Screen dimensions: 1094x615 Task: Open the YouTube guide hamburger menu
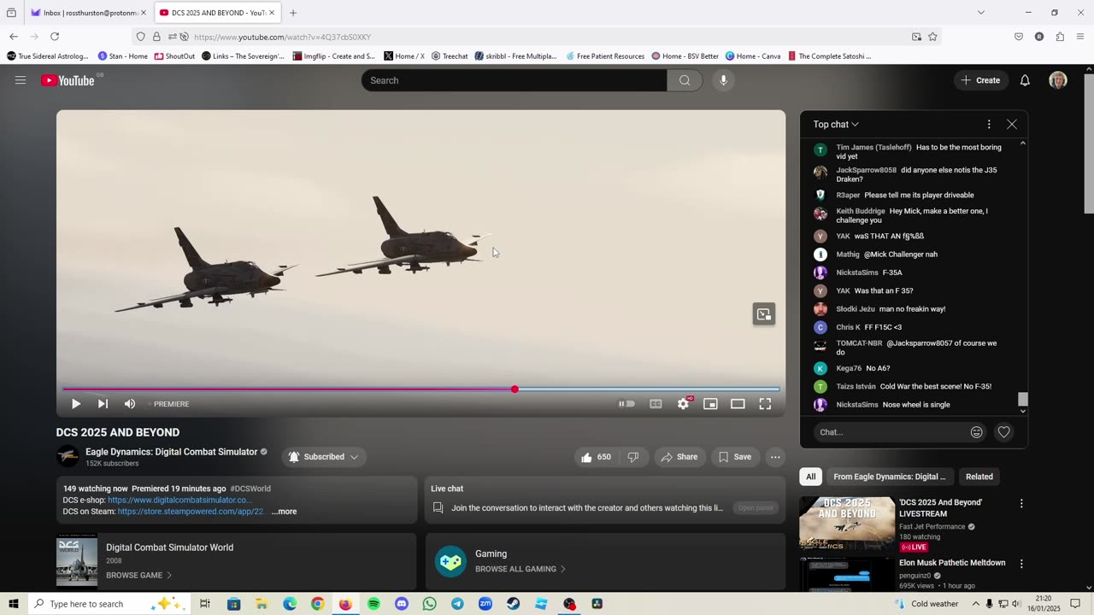tap(21, 80)
